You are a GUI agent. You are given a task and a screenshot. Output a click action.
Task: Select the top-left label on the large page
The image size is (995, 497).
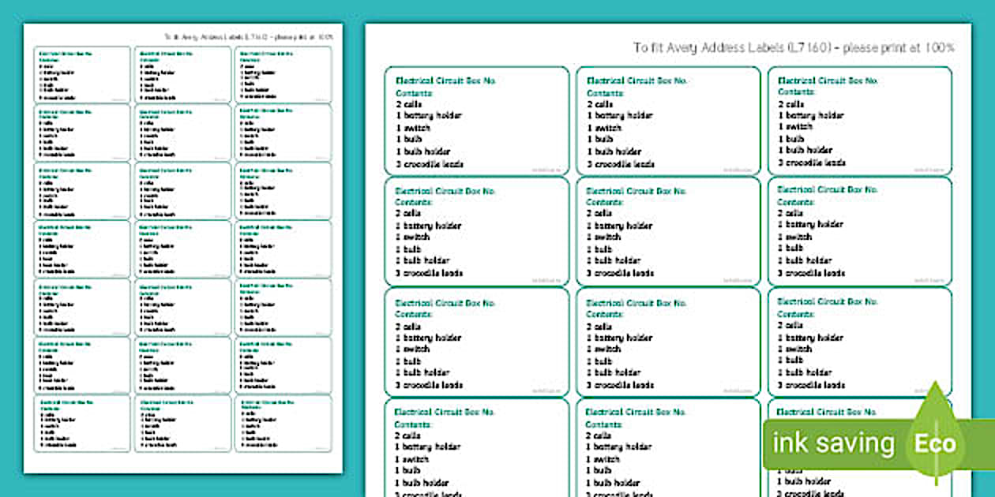point(476,121)
